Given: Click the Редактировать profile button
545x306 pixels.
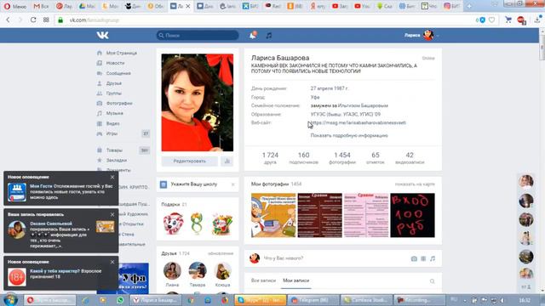Looking at the screenshot, I should click(189, 161).
